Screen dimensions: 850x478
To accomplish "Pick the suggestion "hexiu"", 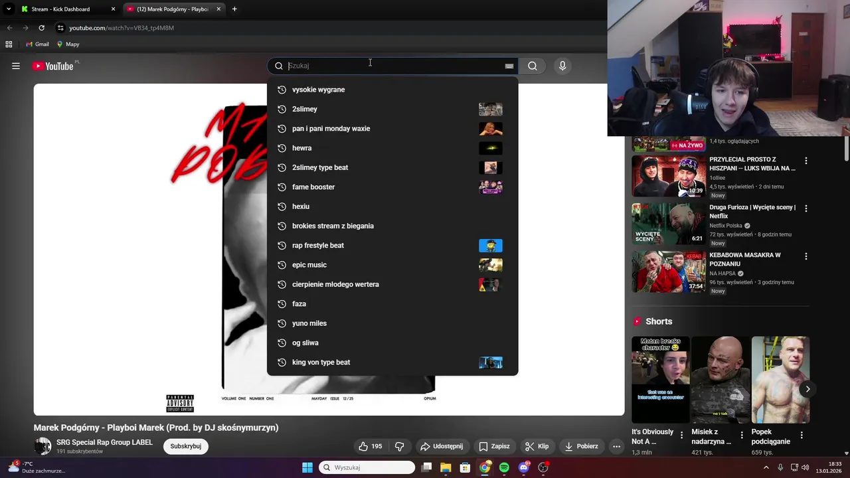I will (392, 206).
